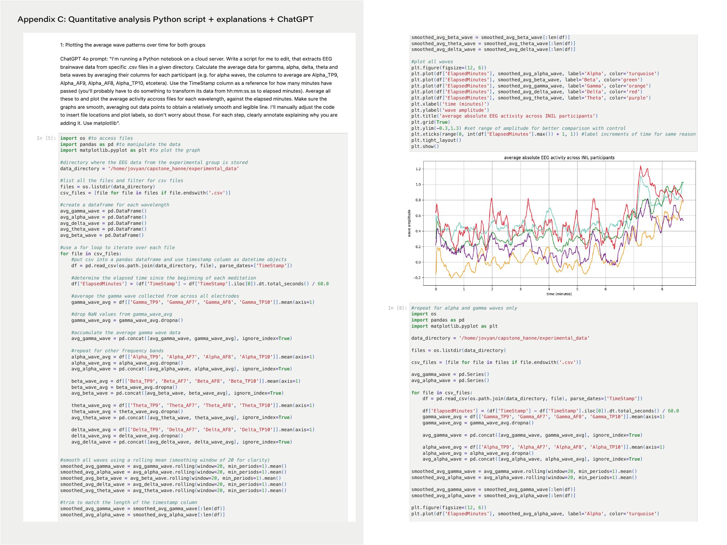Click the delta_wave_avg line with 'Delta_TP9' columns
The image size is (727, 545).
(x=193, y=430)
